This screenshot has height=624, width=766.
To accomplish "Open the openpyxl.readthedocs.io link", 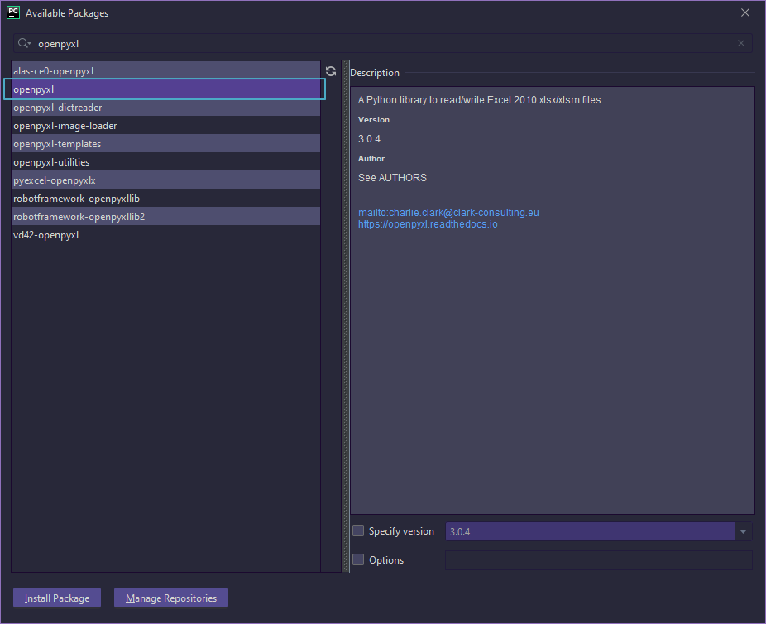I will pos(428,224).
